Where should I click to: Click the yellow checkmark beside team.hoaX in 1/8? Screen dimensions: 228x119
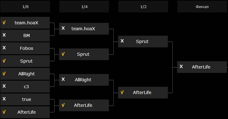coord(4,23)
